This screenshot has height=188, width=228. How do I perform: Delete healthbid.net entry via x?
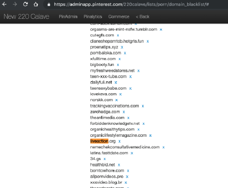pyautogui.click(x=119, y=165)
